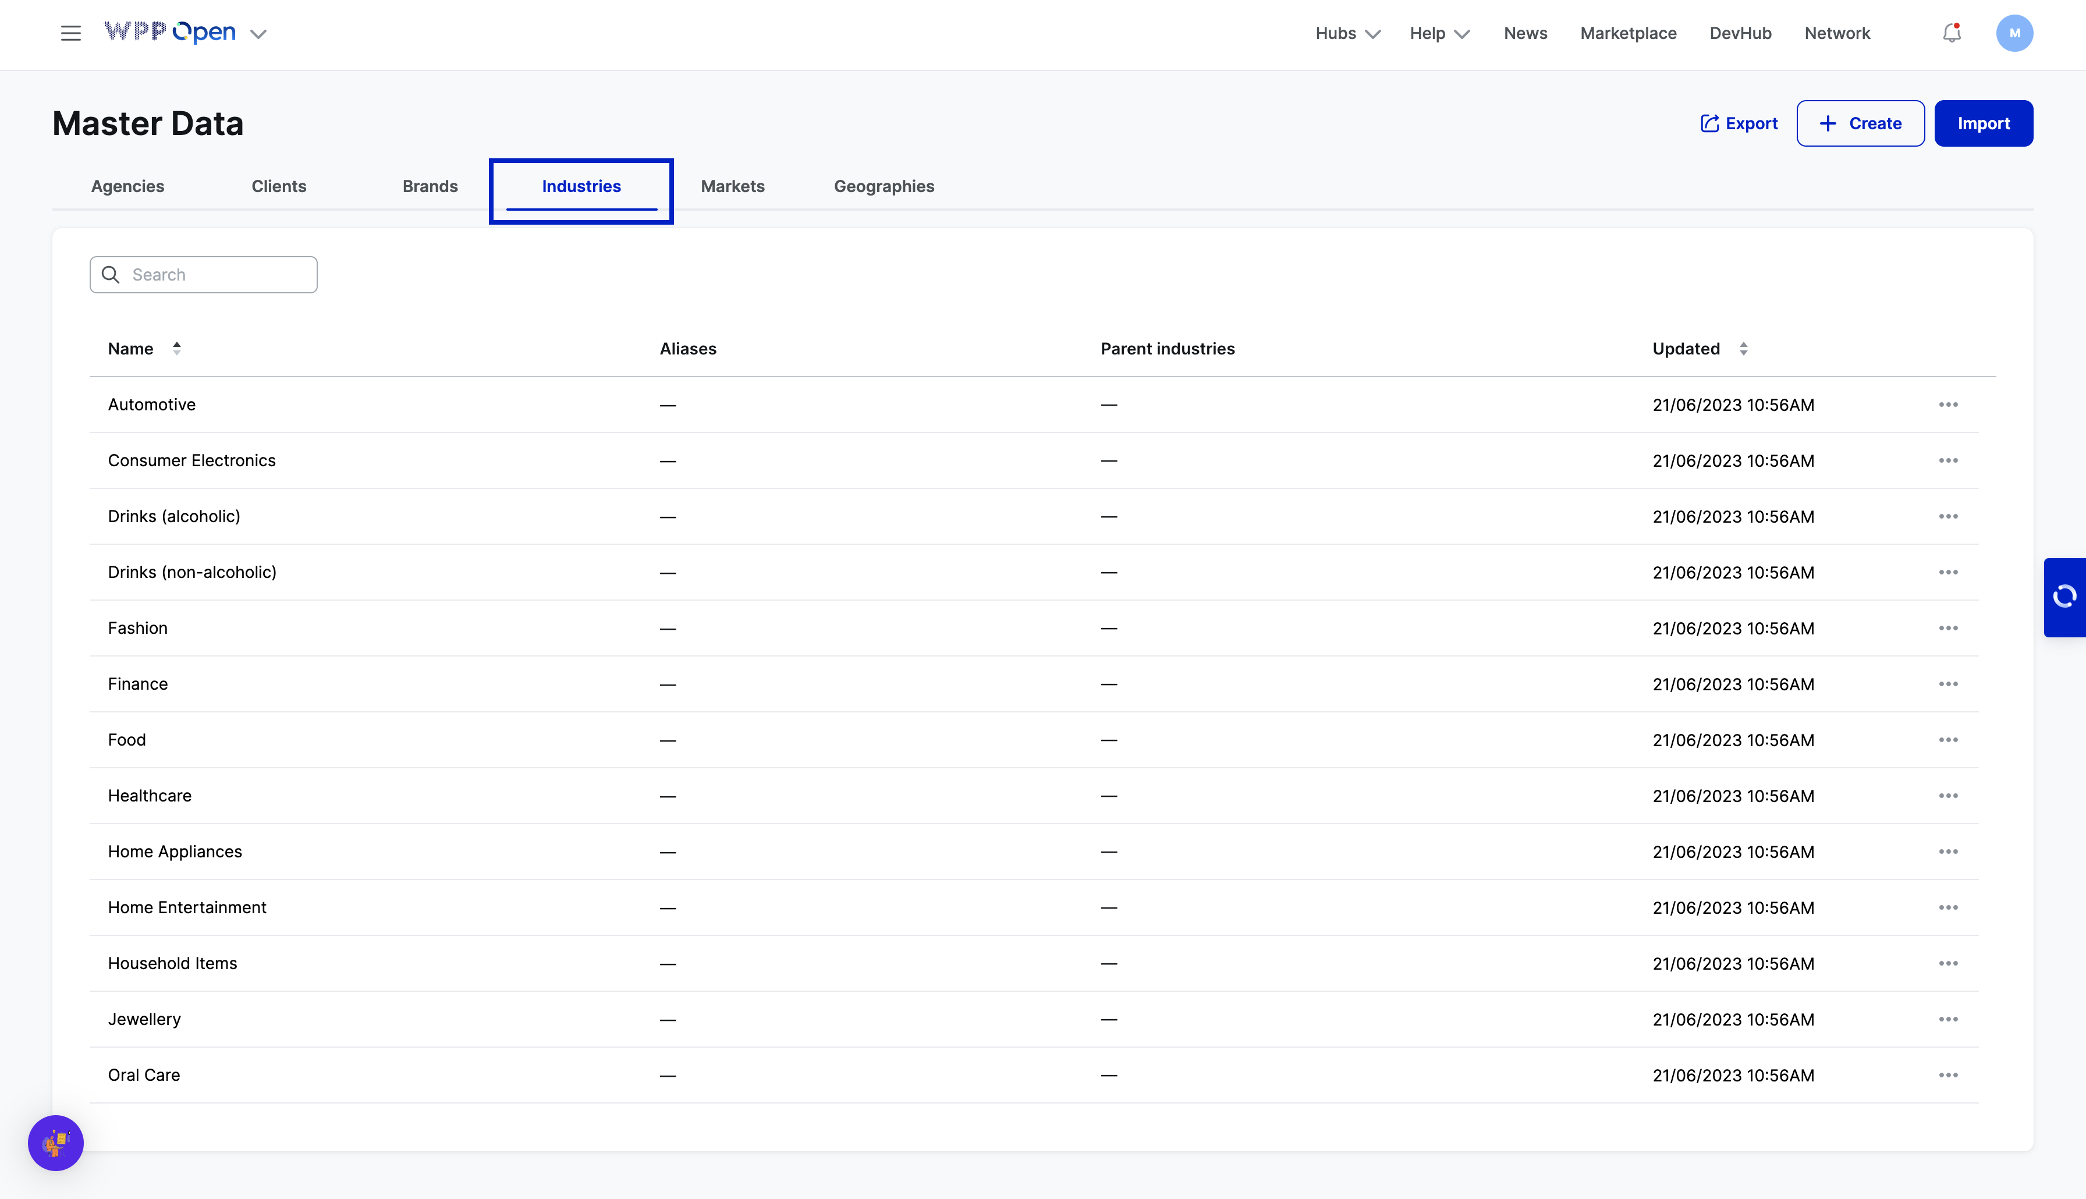Switch to the Markets tab
Screen dimensions: 2086x1199
pos(732,186)
